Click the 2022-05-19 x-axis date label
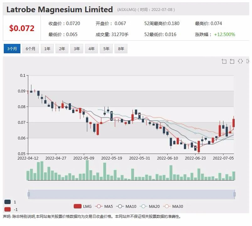This screenshot has height=226, width=252. [111, 158]
